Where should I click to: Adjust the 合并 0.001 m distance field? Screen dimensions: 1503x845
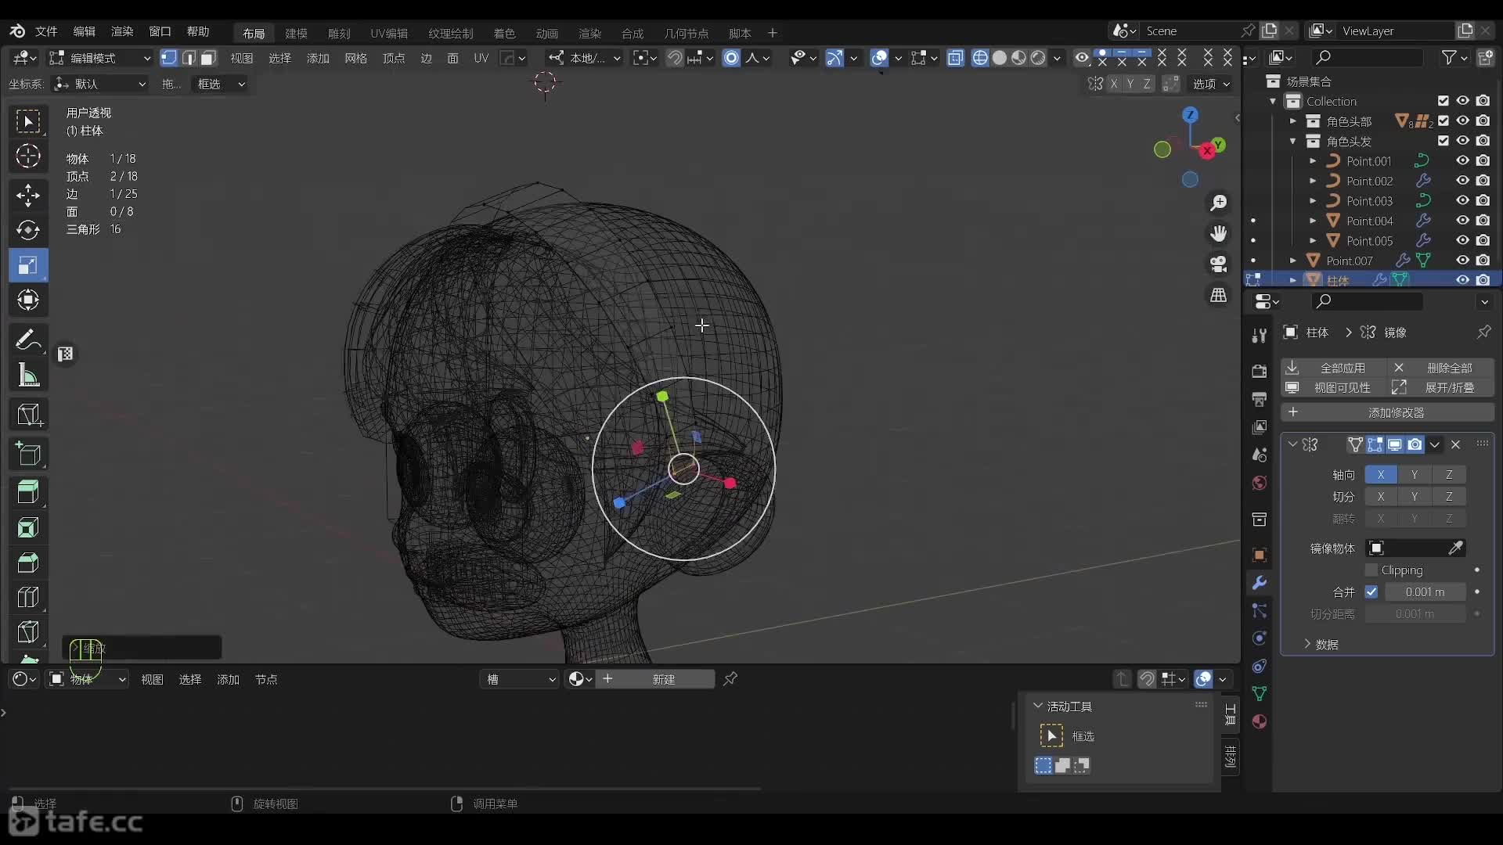click(x=1425, y=592)
